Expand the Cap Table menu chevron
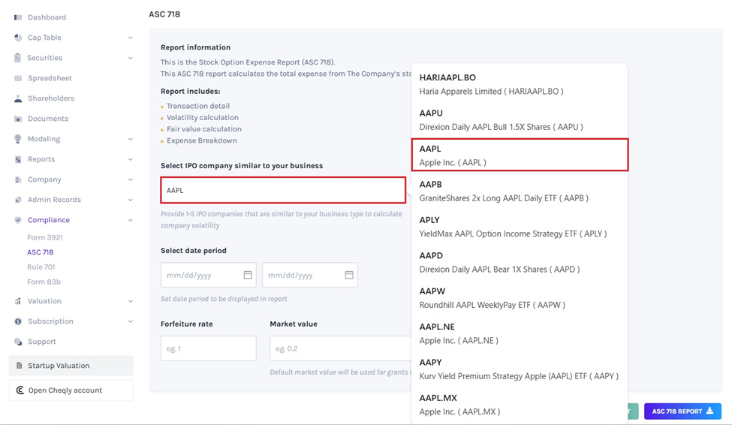This screenshot has width=732, height=425. (130, 38)
